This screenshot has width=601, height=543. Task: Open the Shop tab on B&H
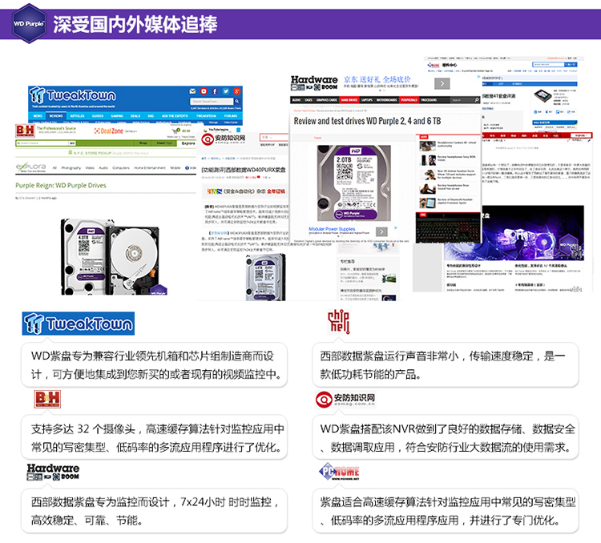(x=143, y=143)
